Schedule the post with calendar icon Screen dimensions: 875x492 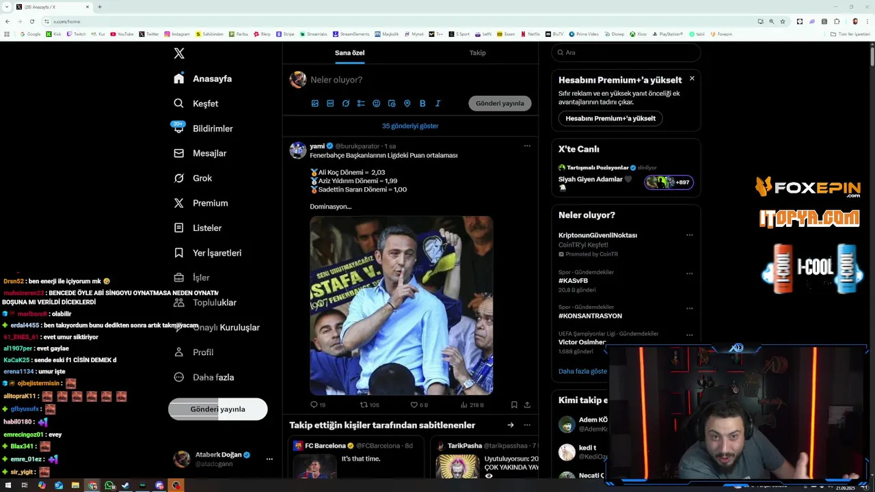(x=392, y=103)
